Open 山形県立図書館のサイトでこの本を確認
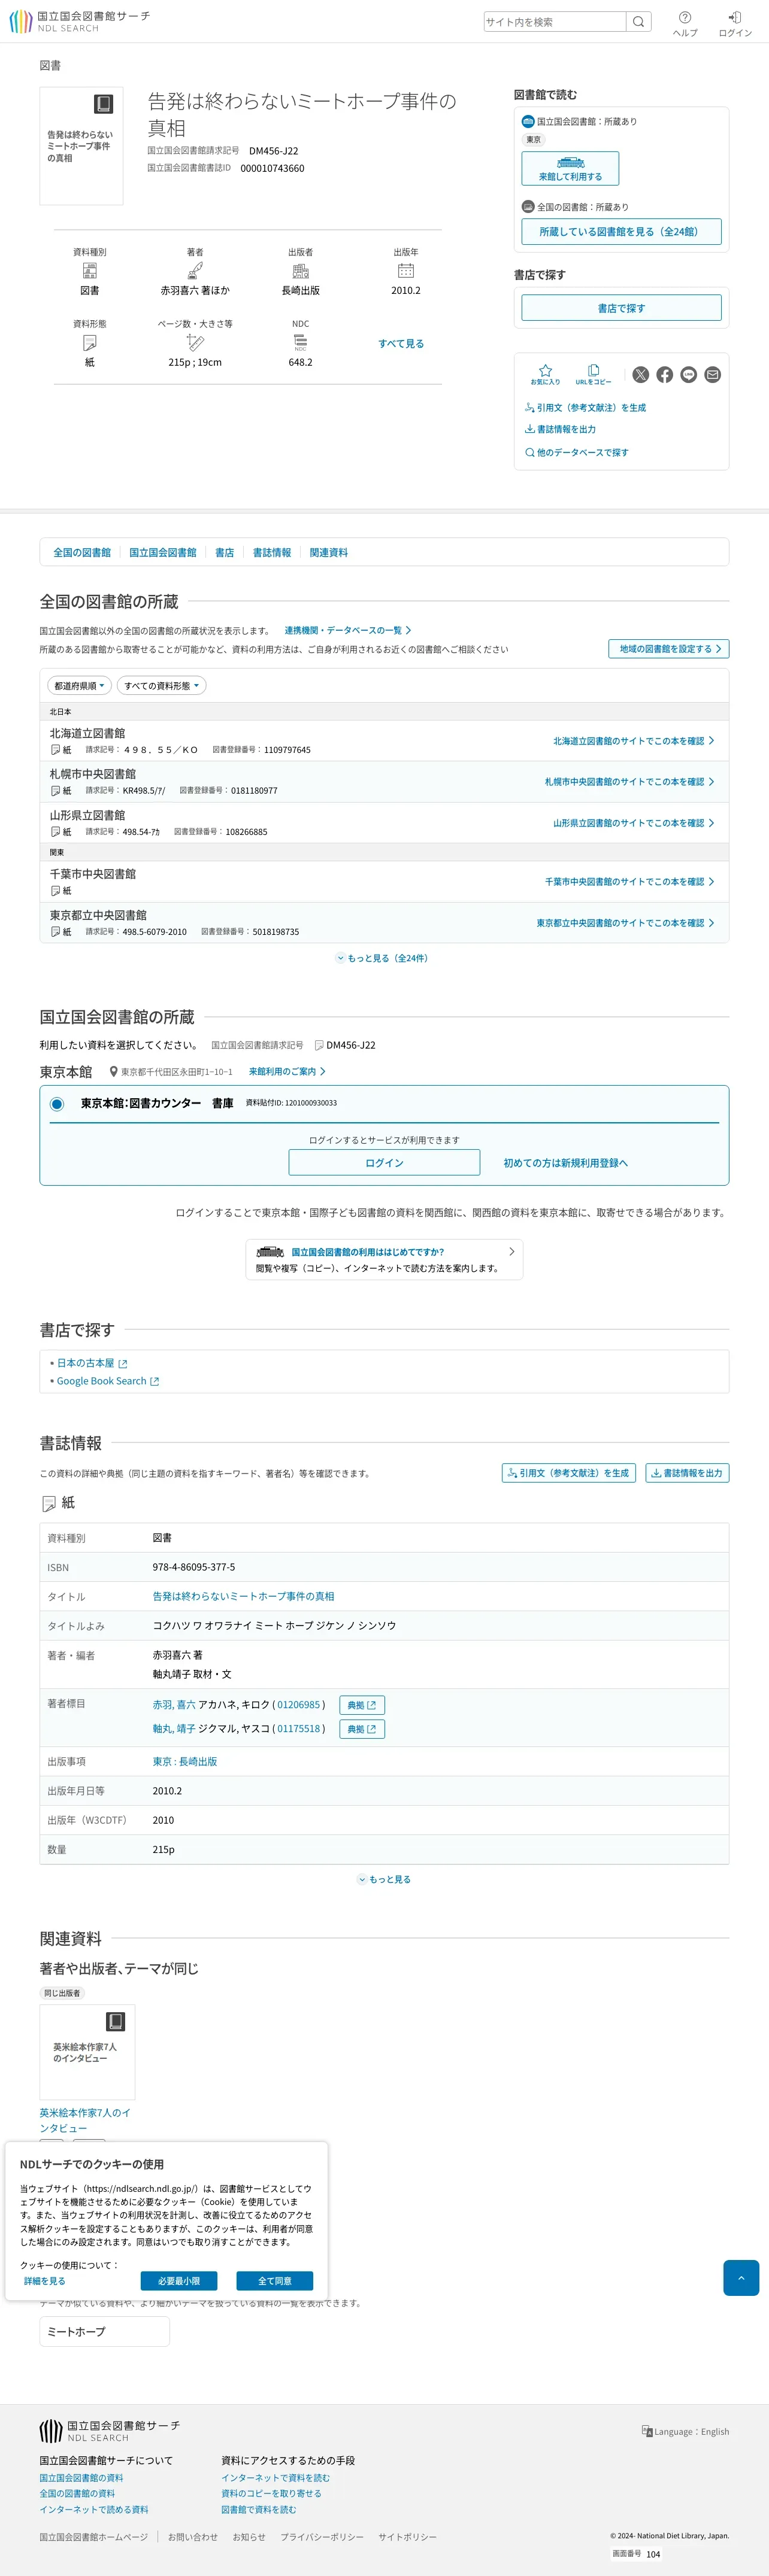The width and height of the screenshot is (769, 2576). point(634,823)
